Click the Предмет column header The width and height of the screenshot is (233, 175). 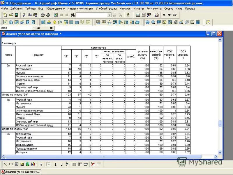point(38,55)
